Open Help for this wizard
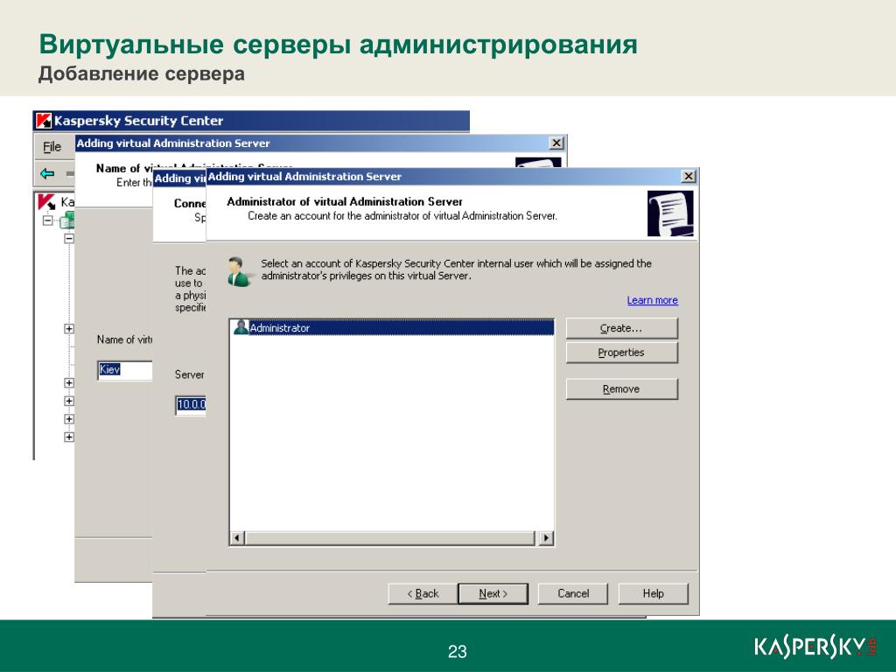Screen dimensions: 896x672 [653, 594]
